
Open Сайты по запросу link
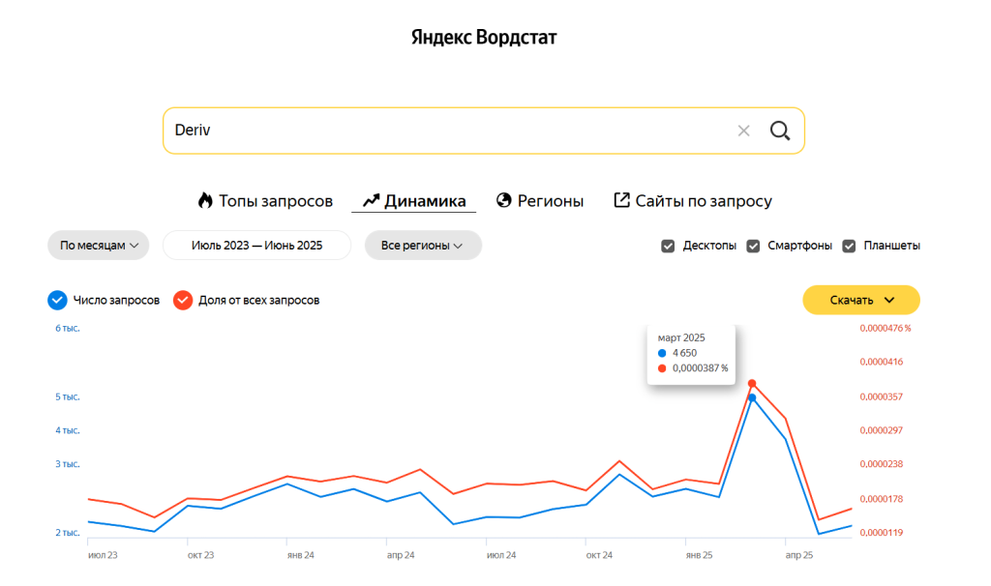[x=703, y=201]
